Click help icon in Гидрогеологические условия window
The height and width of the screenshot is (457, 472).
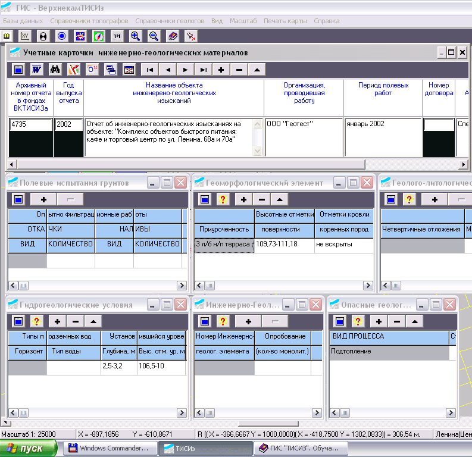coord(36,321)
